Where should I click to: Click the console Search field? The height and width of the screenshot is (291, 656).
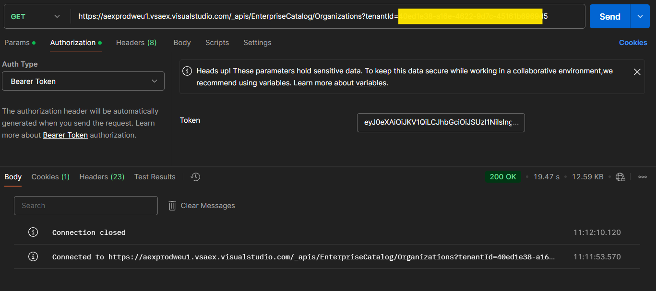tap(85, 205)
